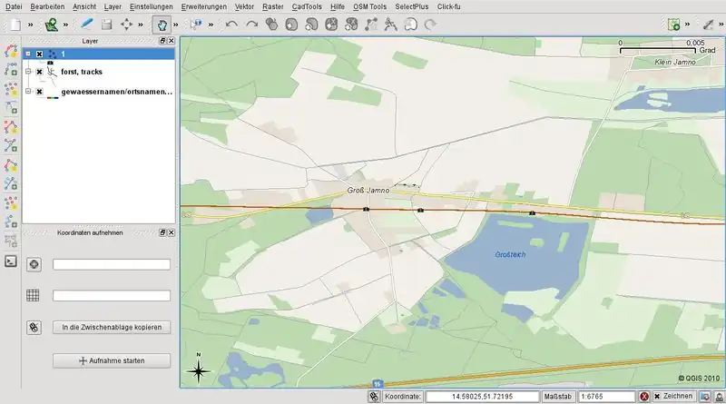Viewport: 726px width, 404px height.
Task: Click 'In die Zwischenablage kopieren' button
Action: (112, 327)
